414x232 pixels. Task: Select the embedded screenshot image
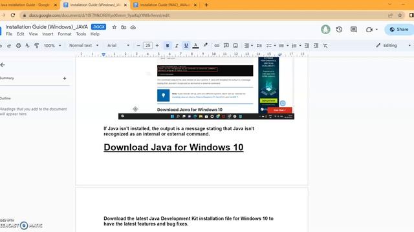coord(206,88)
